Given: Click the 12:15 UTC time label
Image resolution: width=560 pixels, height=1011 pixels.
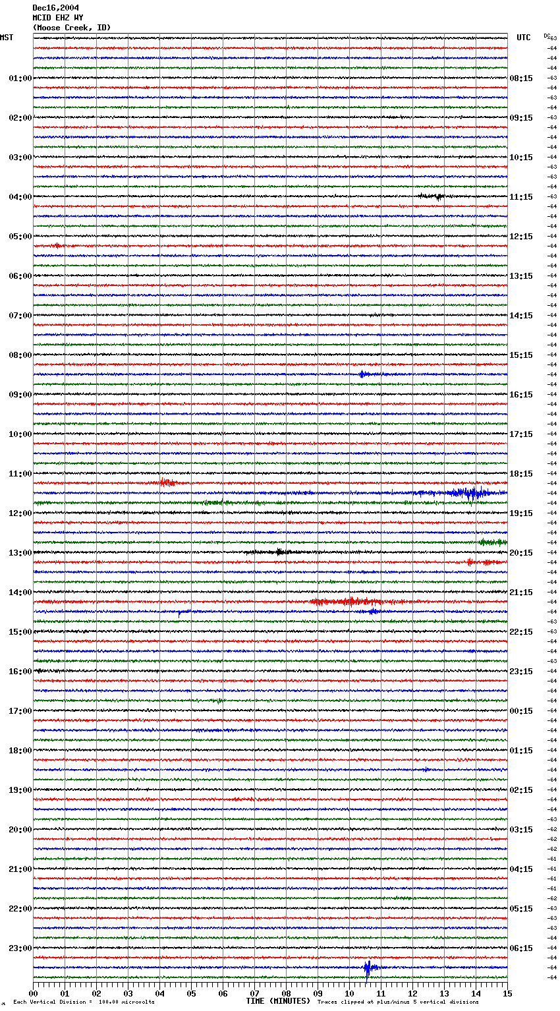Looking at the screenshot, I should [x=521, y=237].
